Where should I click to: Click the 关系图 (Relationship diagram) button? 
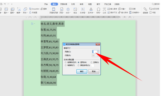33,13
